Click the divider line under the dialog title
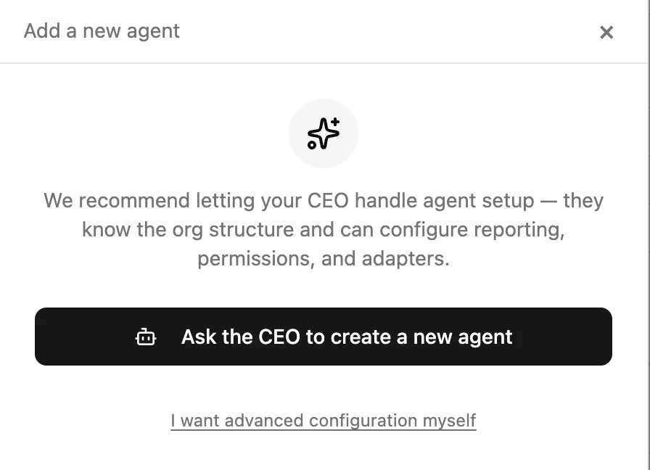Screen dimensions: 650x470 [324, 64]
